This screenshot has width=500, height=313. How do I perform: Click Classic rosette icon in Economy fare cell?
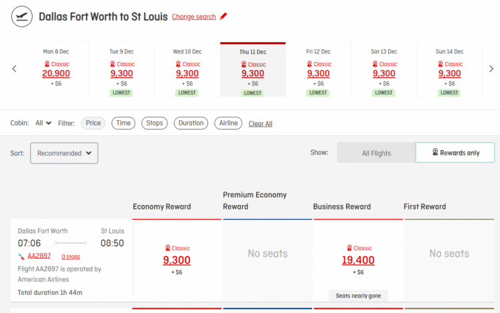[x=168, y=248]
